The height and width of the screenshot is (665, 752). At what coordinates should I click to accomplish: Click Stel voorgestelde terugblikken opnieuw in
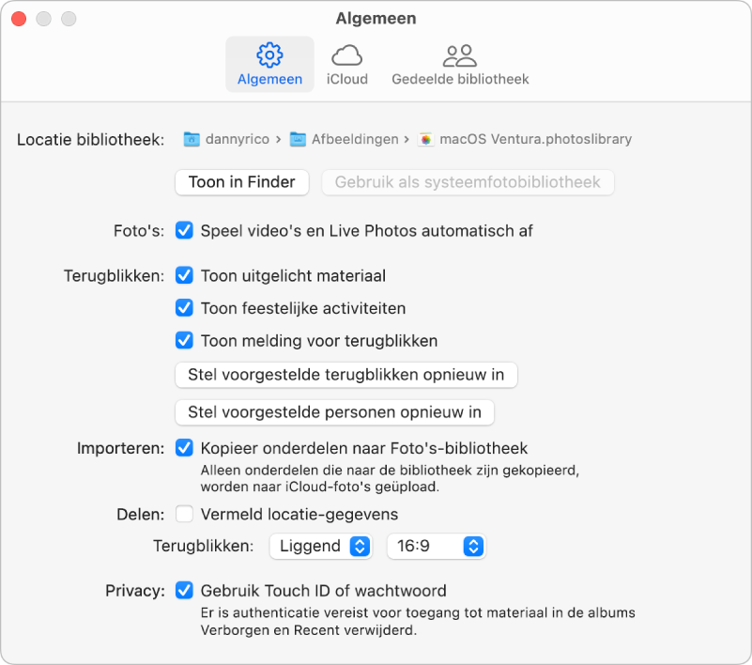346,375
